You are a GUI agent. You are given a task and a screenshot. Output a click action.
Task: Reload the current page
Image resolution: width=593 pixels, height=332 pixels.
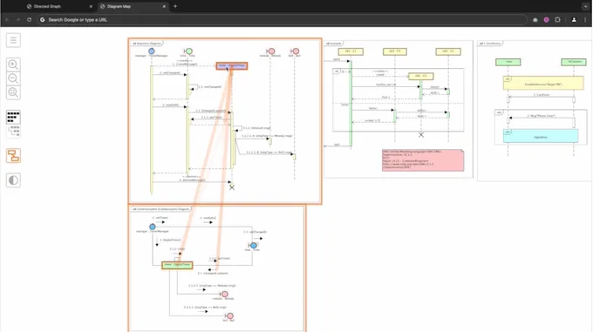[29, 20]
